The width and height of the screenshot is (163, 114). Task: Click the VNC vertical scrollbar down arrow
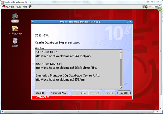161,109
